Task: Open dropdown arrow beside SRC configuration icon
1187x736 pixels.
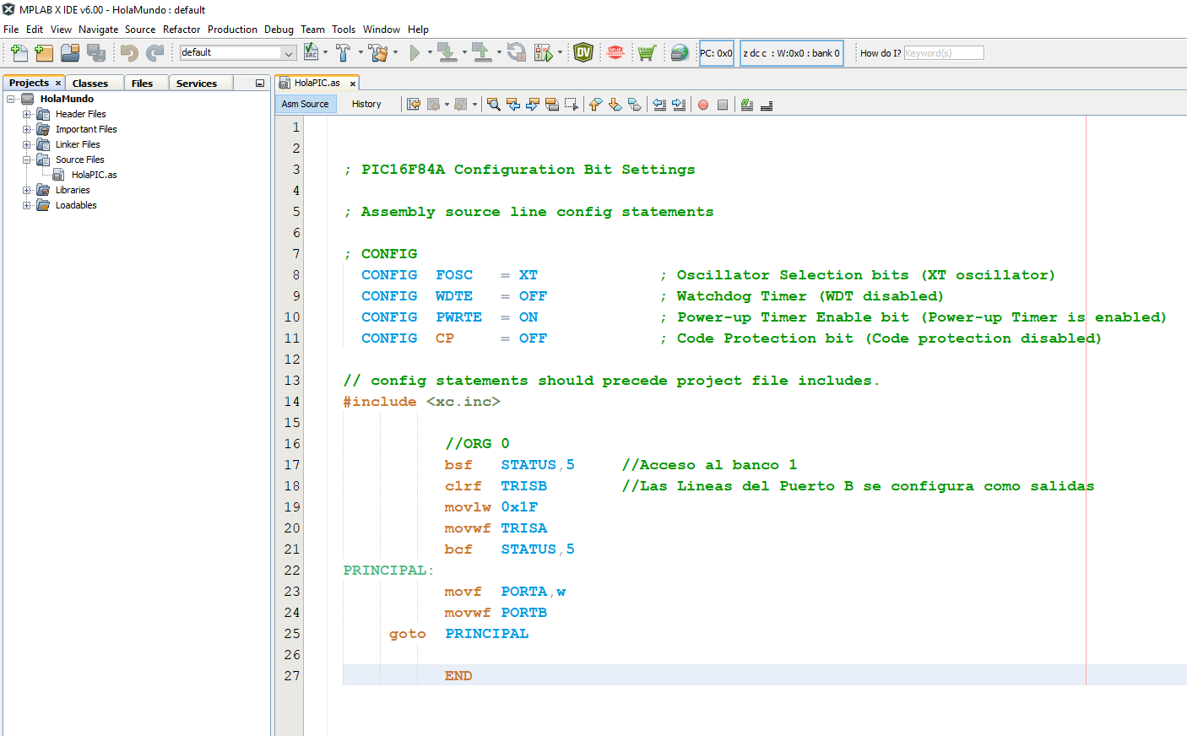Action: pos(326,52)
